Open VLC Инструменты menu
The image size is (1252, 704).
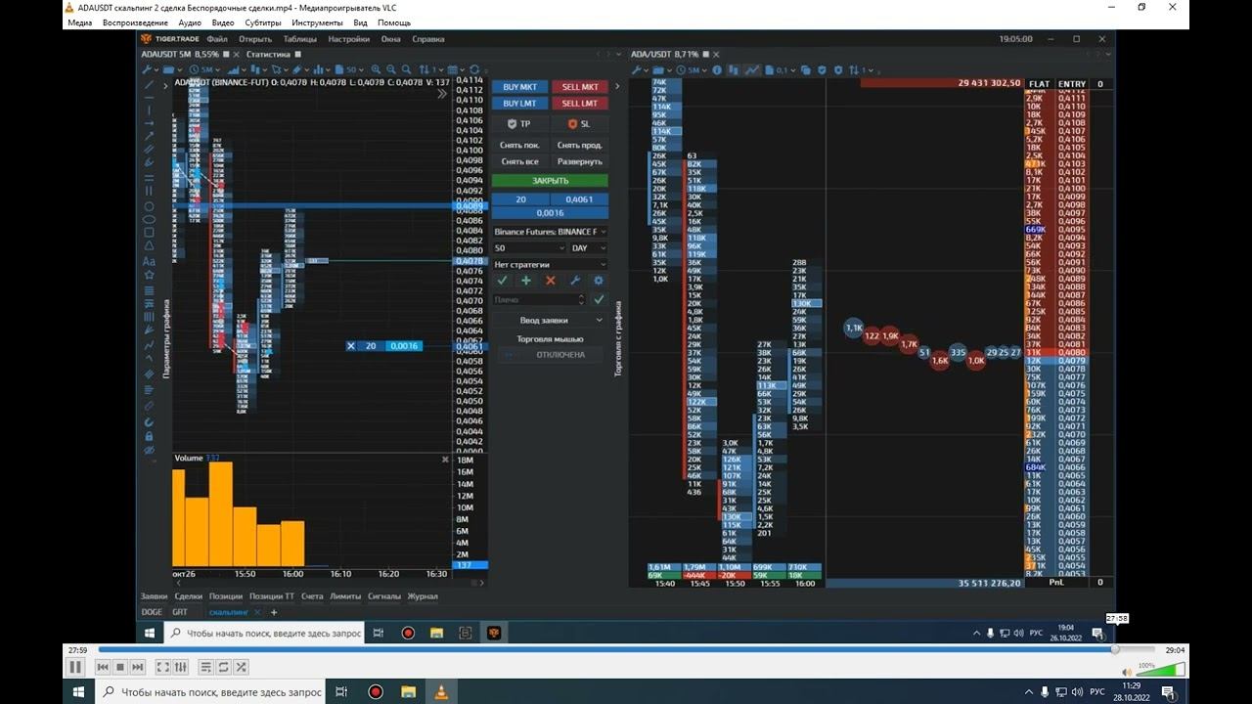[317, 22]
